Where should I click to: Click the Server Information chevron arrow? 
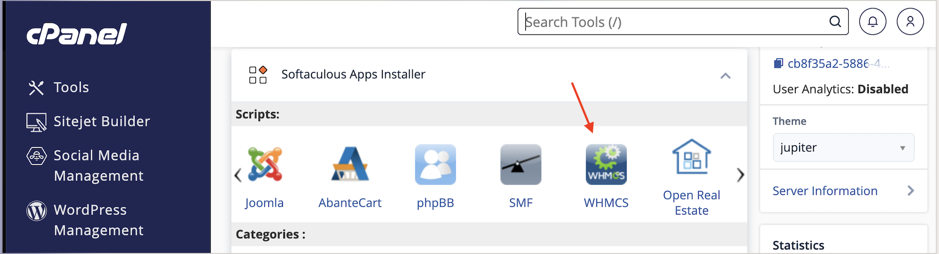[x=911, y=191]
